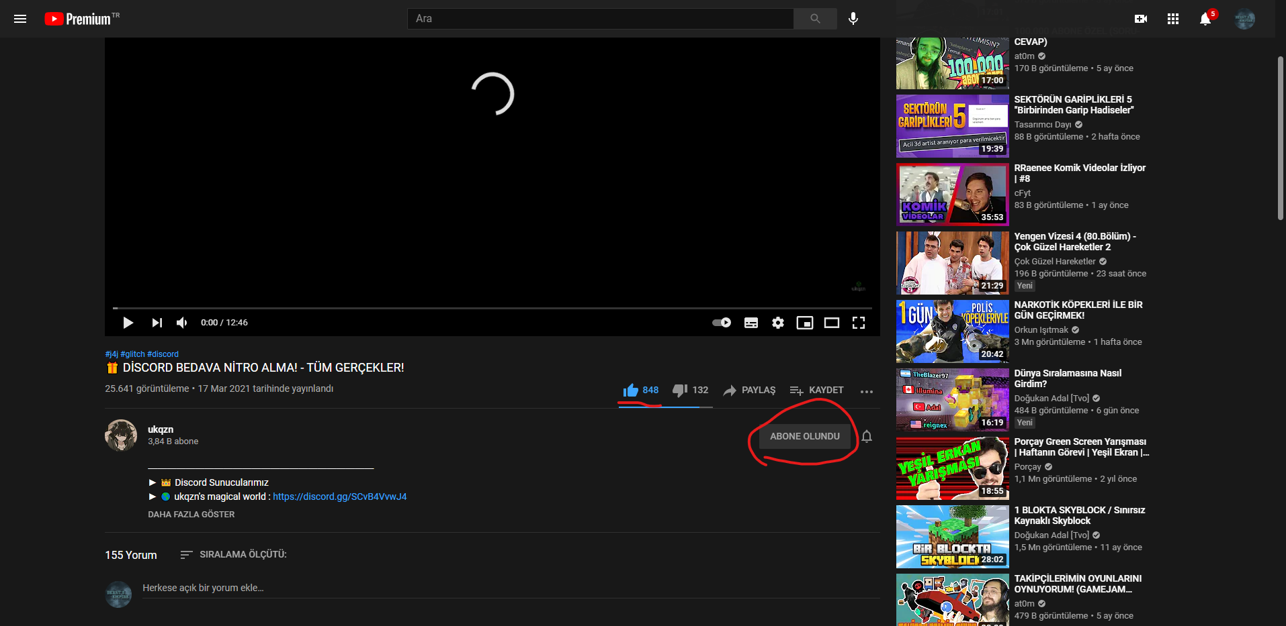Open SEKTÖRÜN GARİPLİKLERİ 5 video thumbnail
This screenshot has width=1286, height=626.
click(953, 126)
